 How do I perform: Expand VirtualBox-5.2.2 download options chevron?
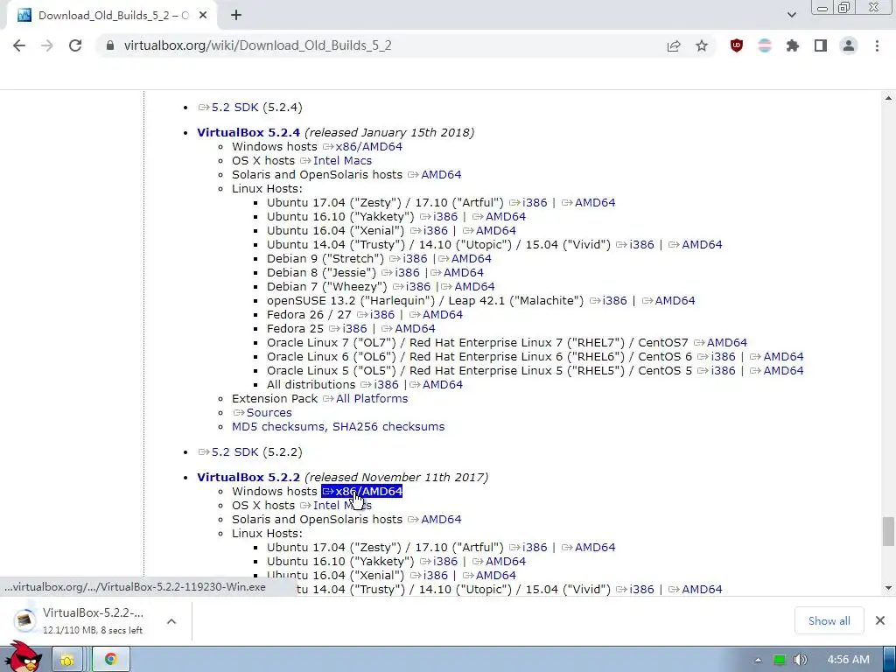click(x=171, y=621)
